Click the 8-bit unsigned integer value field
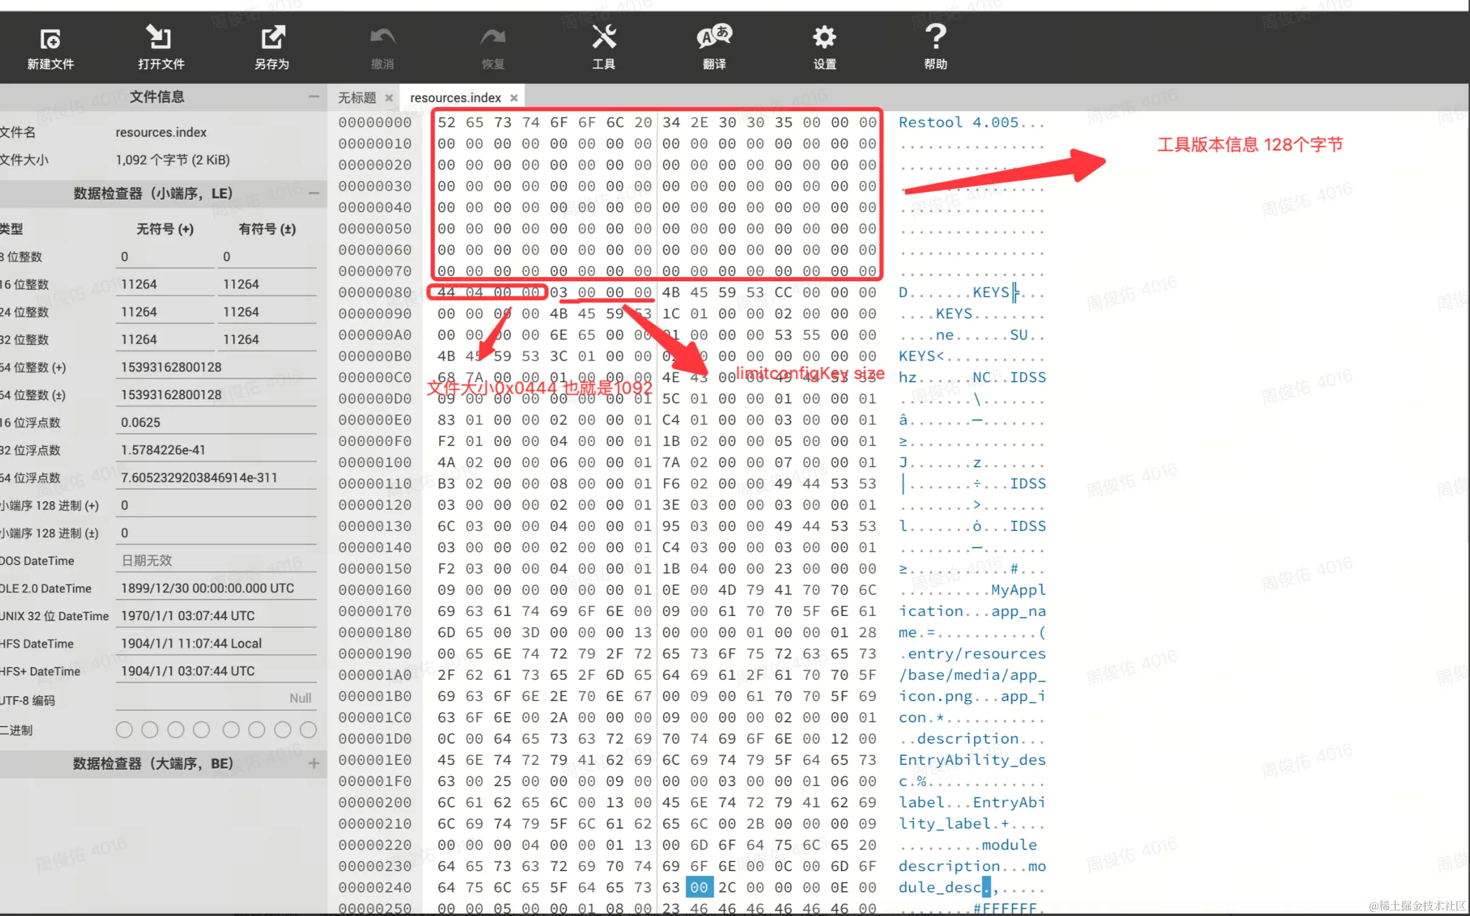The width and height of the screenshot is (1470, 916). tap(164, 257)
